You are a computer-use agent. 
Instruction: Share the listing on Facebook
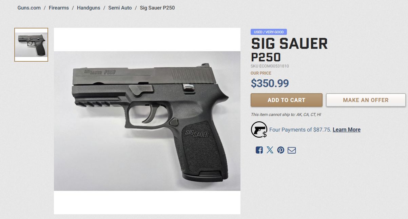pos(259,150)
